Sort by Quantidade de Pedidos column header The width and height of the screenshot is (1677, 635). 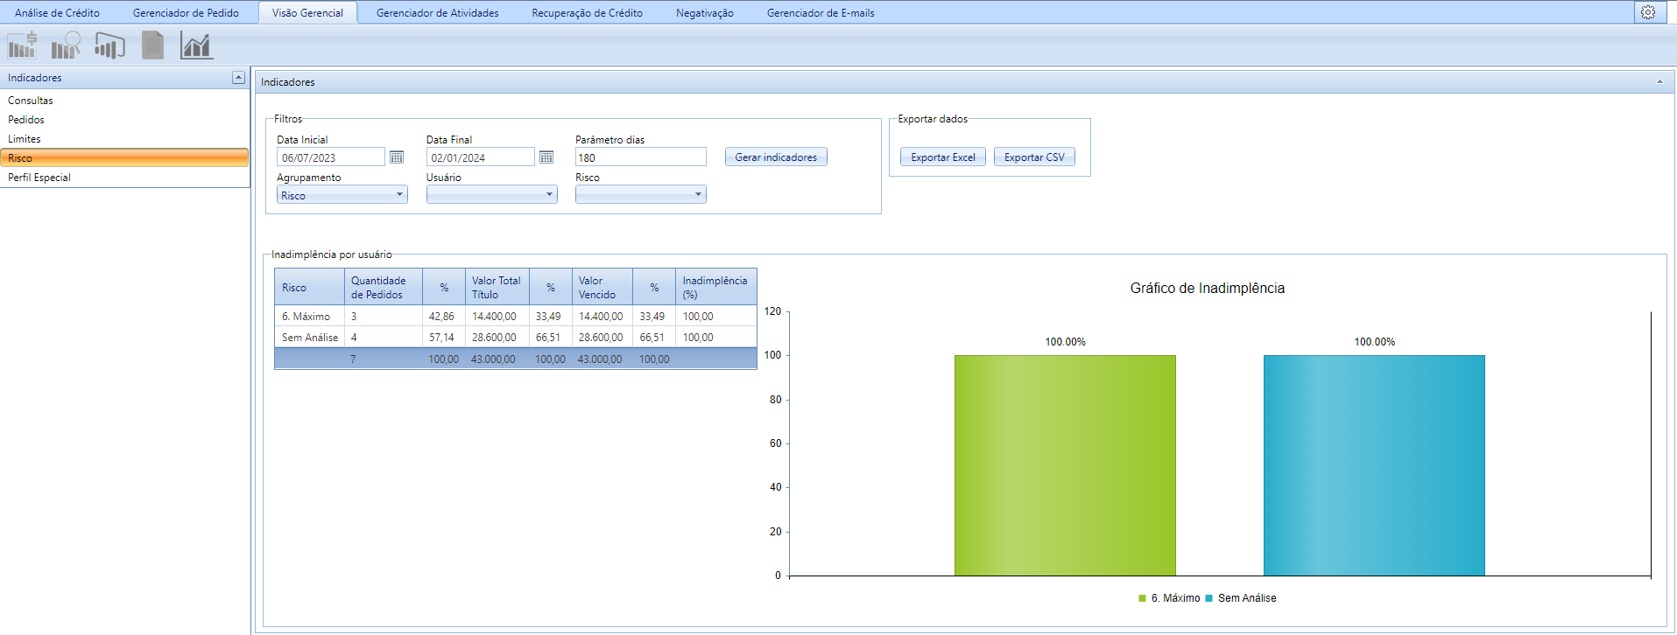[384, 287]
